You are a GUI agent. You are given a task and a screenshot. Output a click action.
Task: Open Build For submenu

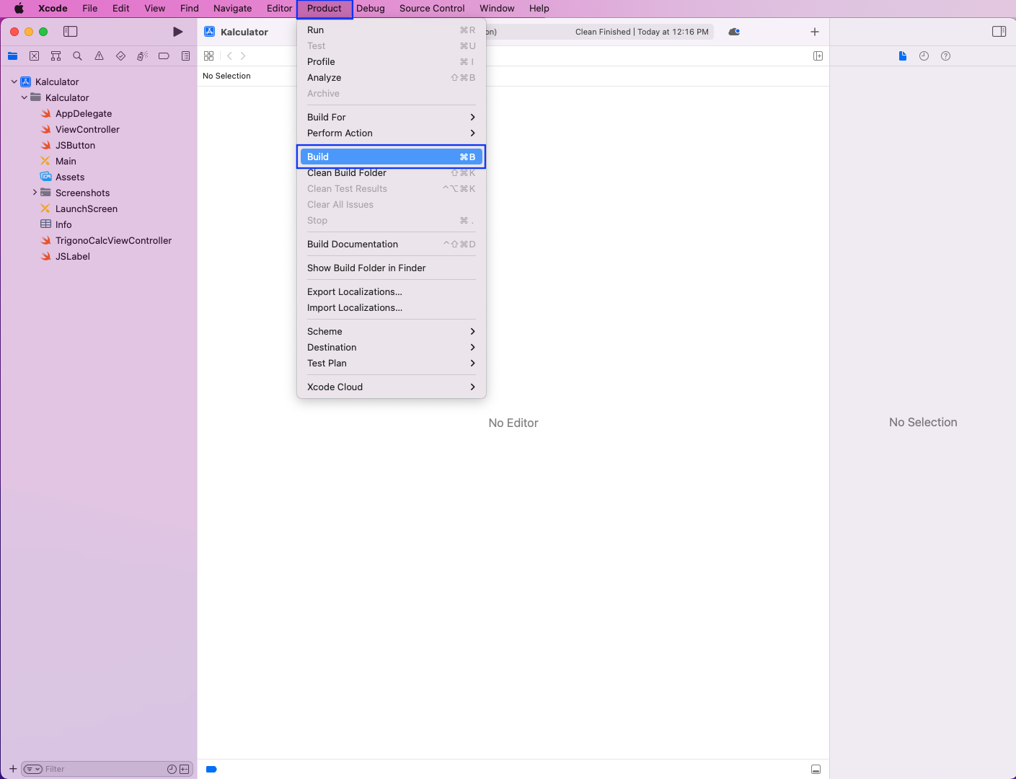392,117
